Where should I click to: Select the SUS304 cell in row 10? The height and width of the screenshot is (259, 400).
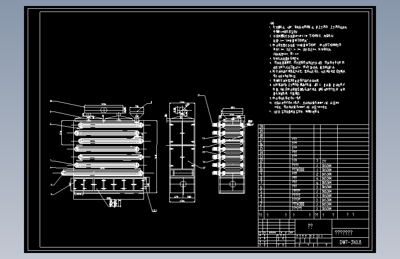[326, 170]
